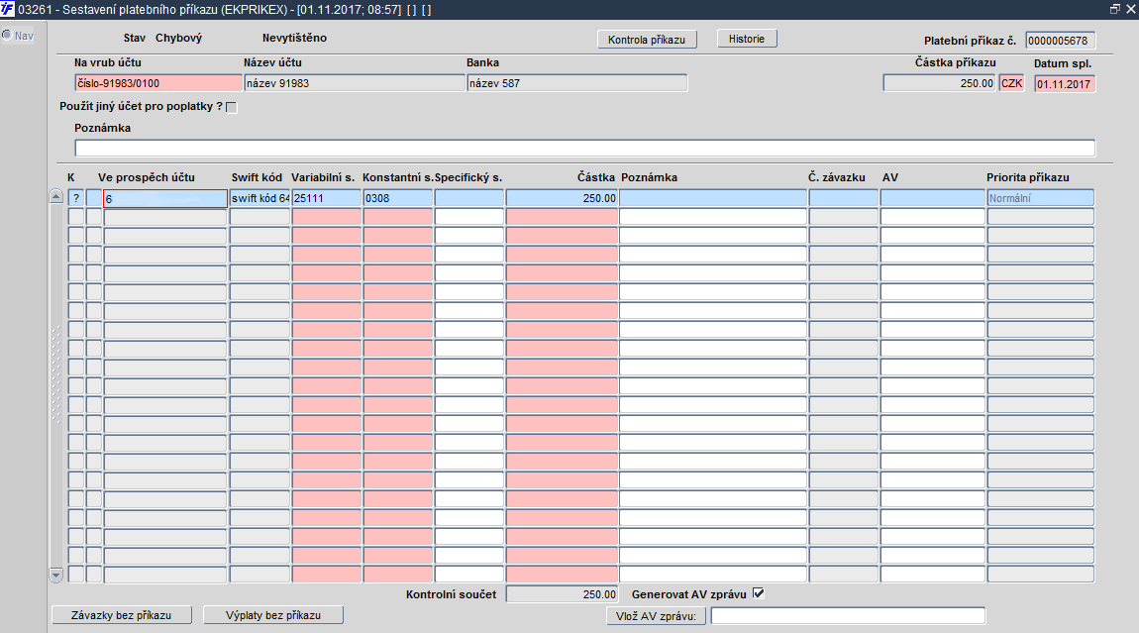The width and height of the screenshot is (1139, 633).
Task: Click the Swift kód column header
Action: 257,177
